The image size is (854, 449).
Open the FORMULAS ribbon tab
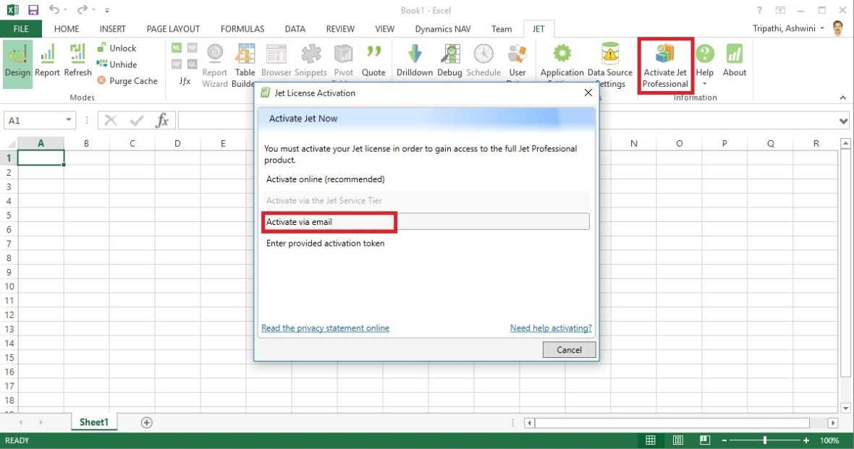[242, 29]
